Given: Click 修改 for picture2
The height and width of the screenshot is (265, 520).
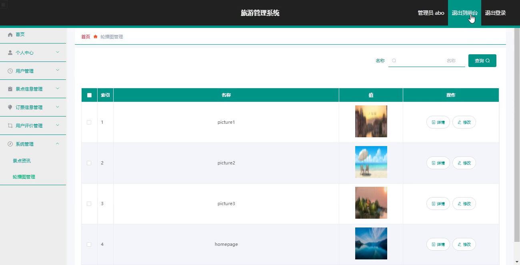Looking at the screenshot, I should [x=464, y=163].
